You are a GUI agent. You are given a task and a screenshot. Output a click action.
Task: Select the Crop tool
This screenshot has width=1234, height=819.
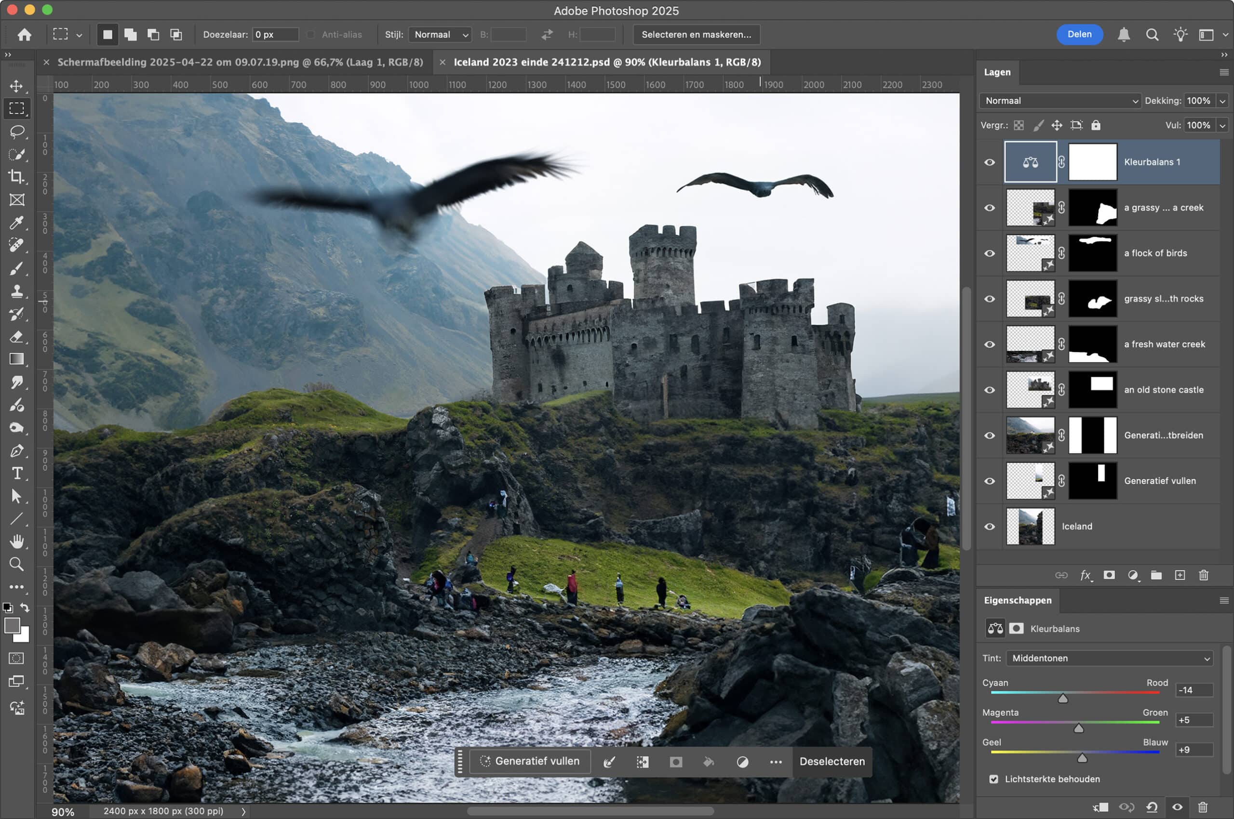pos(17,177)
